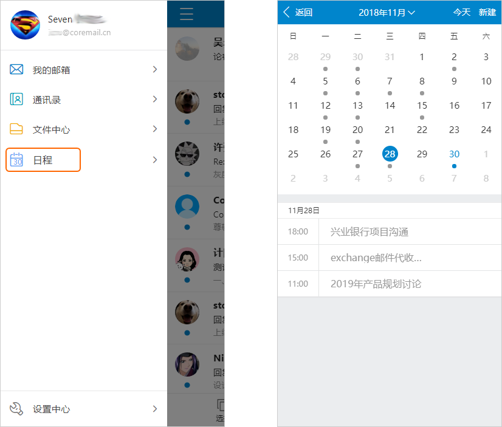Expand the 设置中心 chevron arrow
This screenshot has width=502, height=427.
154,409
